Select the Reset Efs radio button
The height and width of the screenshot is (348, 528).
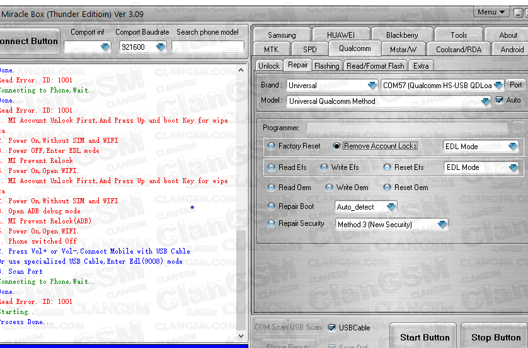(x=387, y=167)
